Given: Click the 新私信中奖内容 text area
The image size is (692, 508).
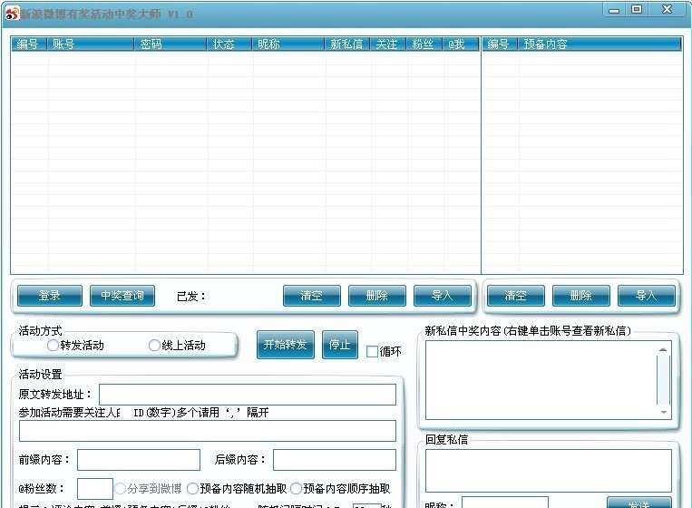Looking at the screenshot, I should point(541,380).
